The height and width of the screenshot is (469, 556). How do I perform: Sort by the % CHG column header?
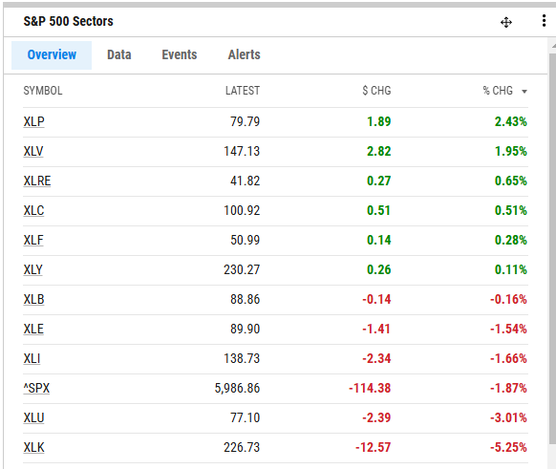[x=498, y=91]
